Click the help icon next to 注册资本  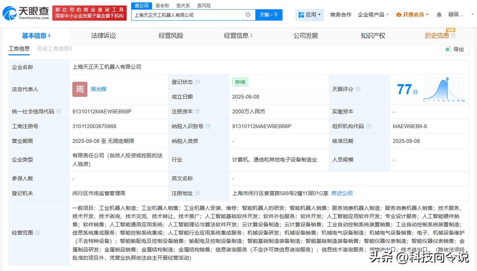198,111
